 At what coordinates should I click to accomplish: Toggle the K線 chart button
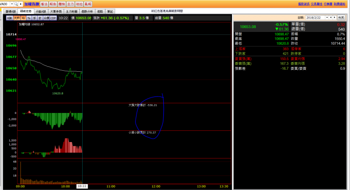(x=9, y=18)
